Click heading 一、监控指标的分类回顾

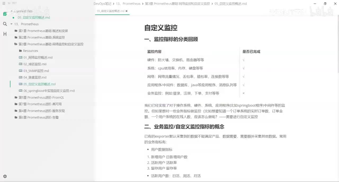click(x=171, y=39)
